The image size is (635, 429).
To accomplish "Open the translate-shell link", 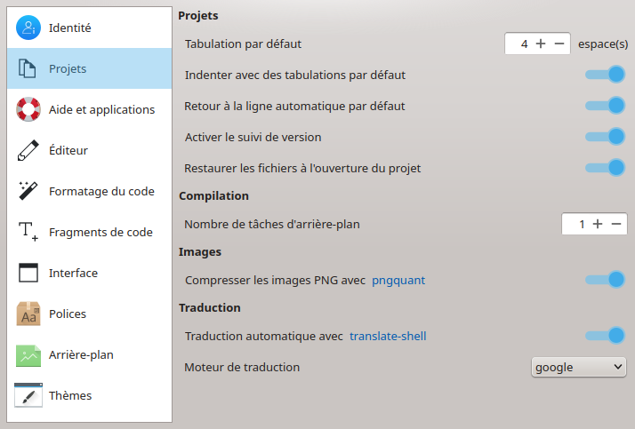I will [x=388, y=336].
